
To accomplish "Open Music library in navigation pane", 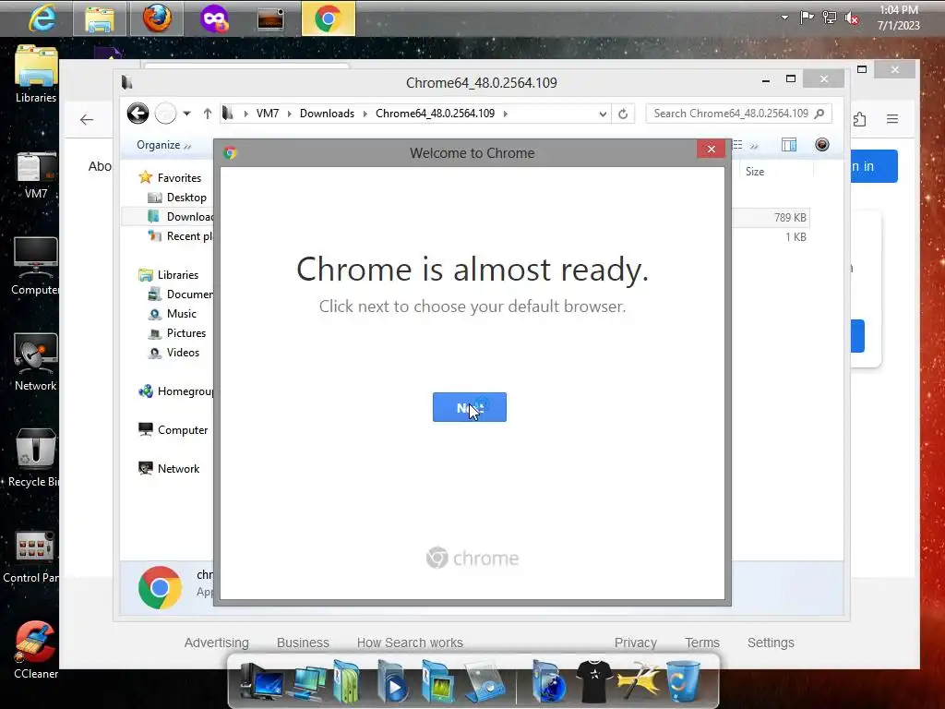I will (182, 314).
